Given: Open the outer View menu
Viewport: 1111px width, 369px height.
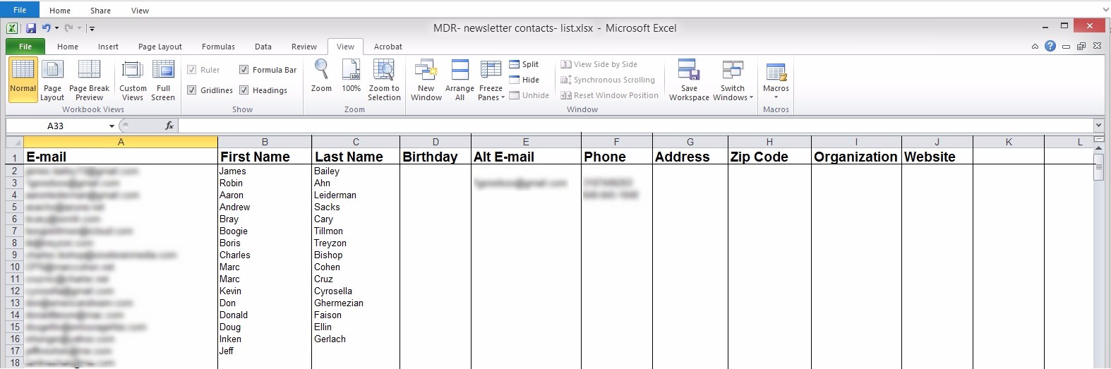Looking at the screenshot, I should [x=140, y=11].
